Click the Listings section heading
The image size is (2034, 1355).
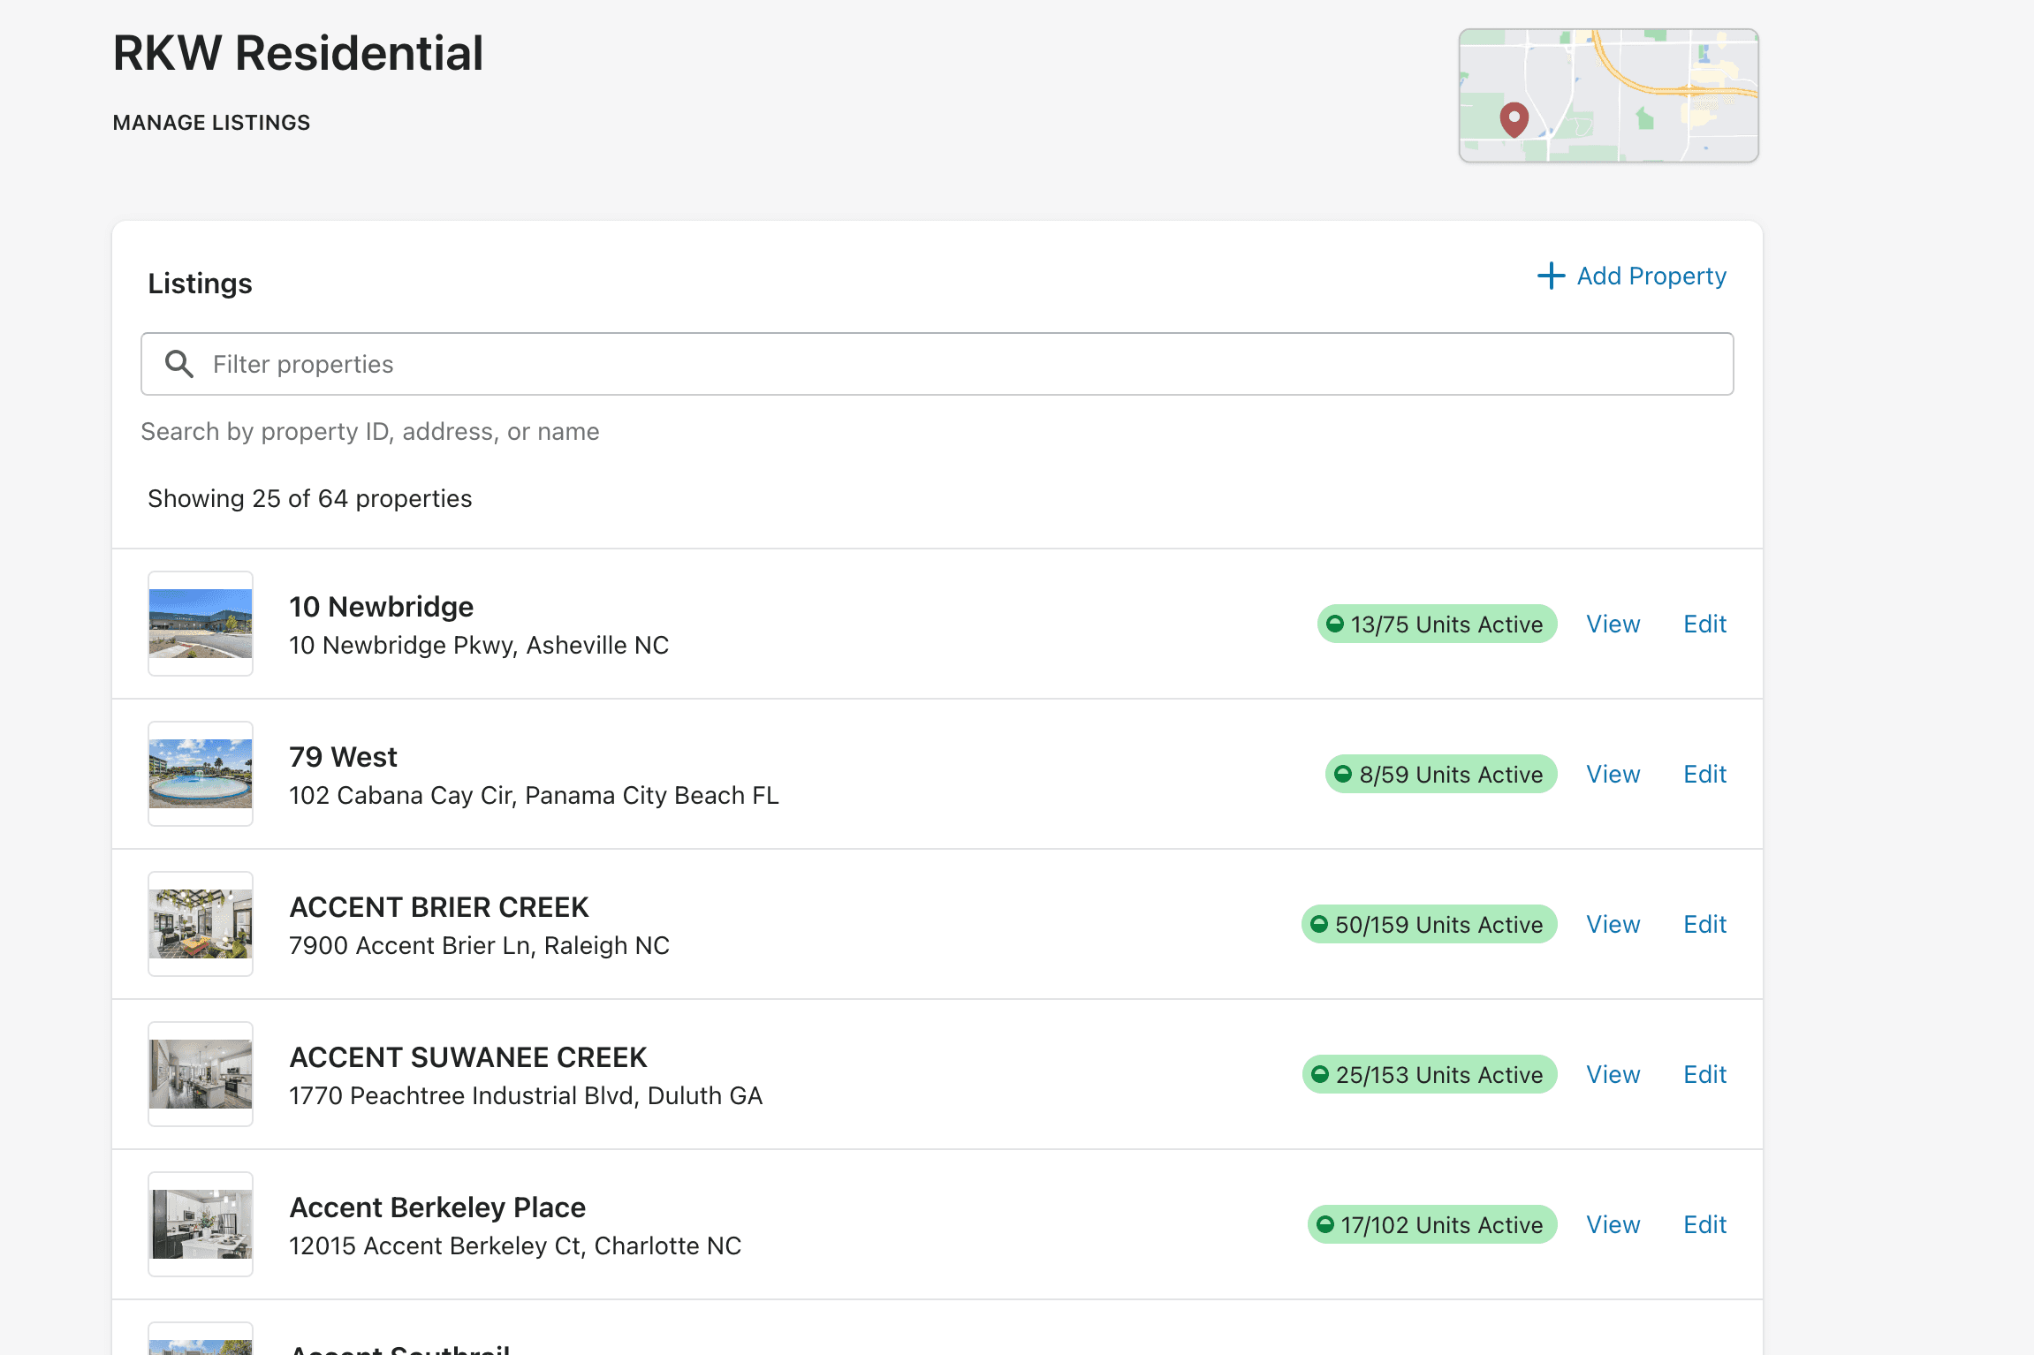[201, 284]
